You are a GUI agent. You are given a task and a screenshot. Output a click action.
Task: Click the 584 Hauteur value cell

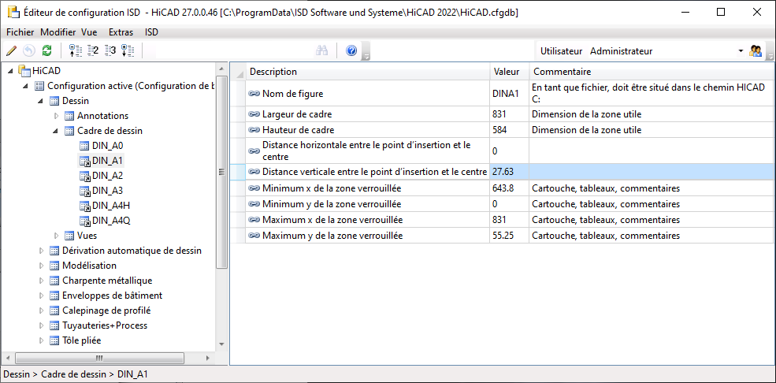[x=509, y=130]
